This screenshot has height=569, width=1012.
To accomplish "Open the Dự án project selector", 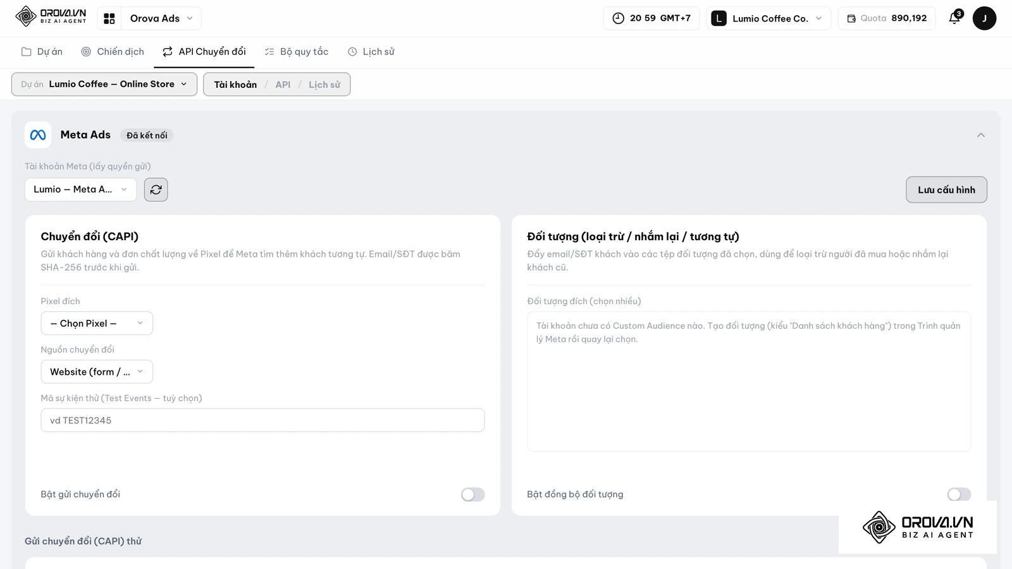I will point(104,84).
